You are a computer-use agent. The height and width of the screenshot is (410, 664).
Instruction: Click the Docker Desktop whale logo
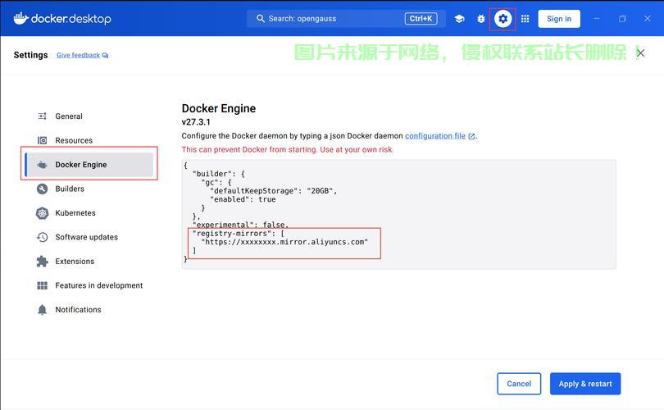tap(20, 19)
